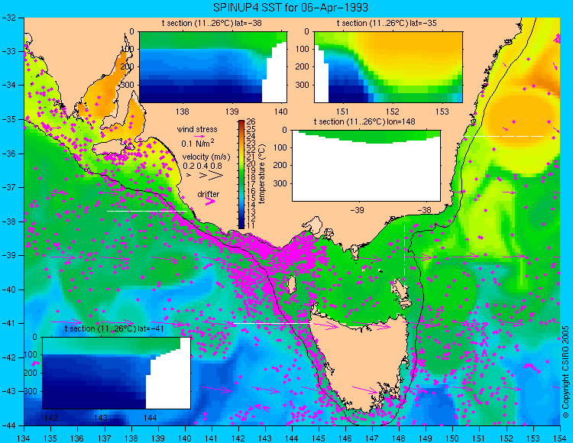This screenshot has height=443, width=573.
Task: Click the 152 label under the lat=-35 section
Action: pos(393,111)
